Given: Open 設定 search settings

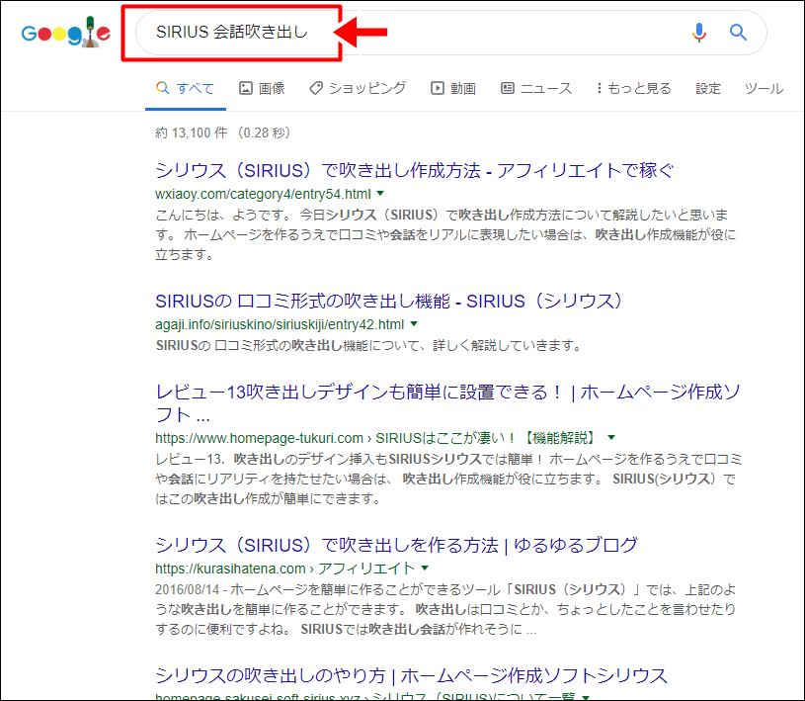Looking at the screenshot, I should [708, 88].
